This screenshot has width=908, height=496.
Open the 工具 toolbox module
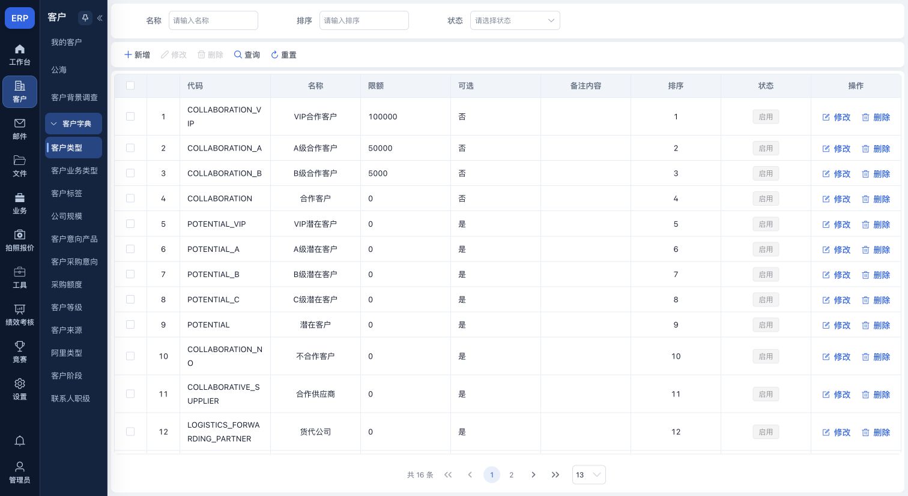20,278
